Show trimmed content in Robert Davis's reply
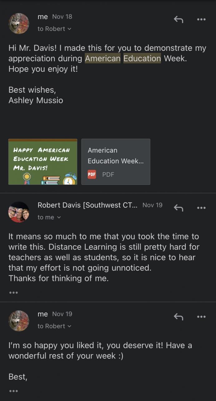 click(13, 293)
